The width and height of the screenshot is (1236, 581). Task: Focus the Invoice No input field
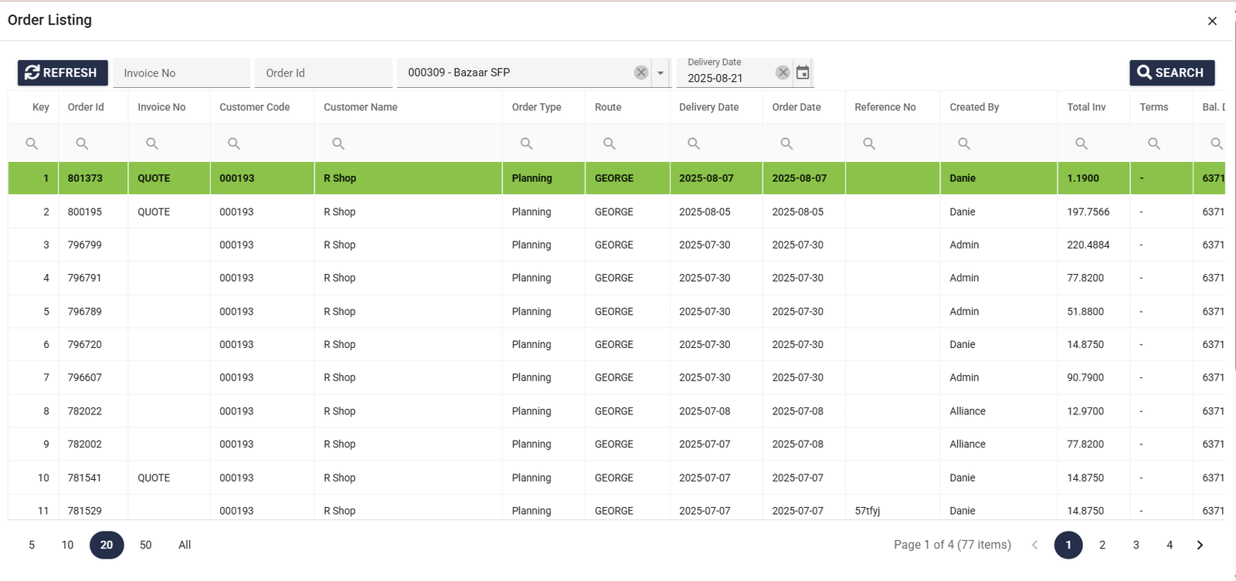pyautogui.click(x=182, y=73)
